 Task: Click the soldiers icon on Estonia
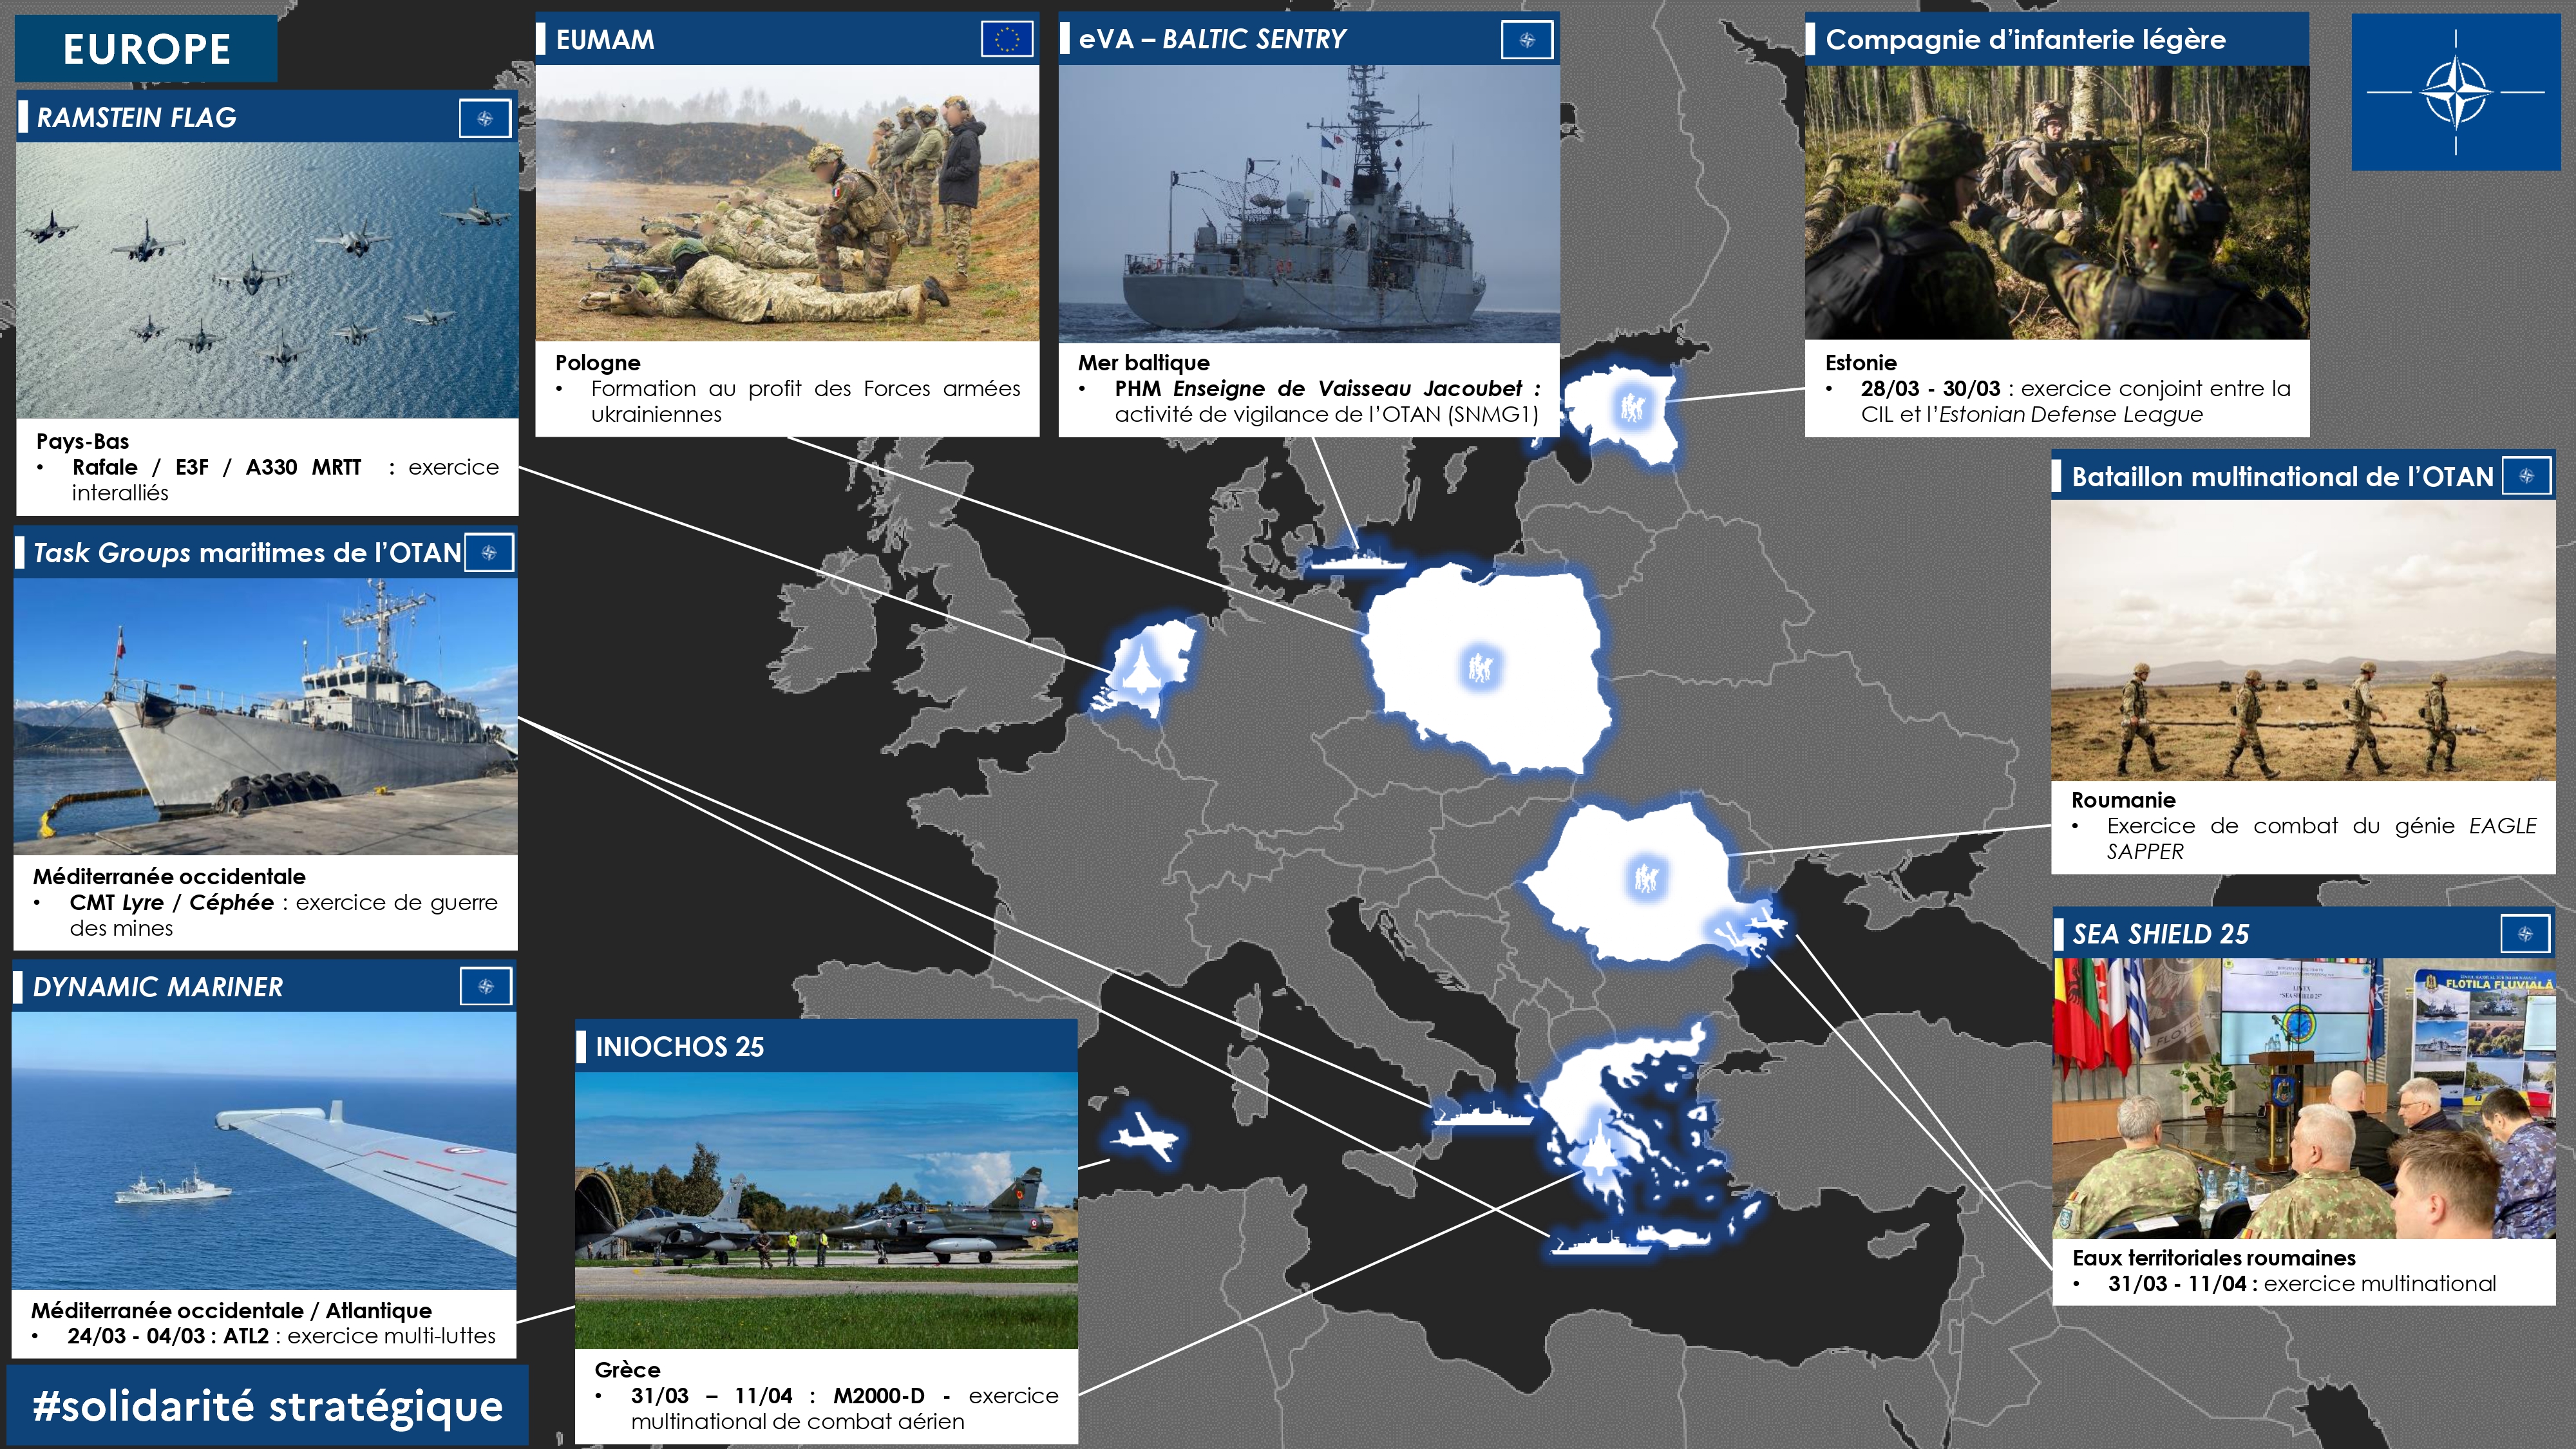click(1632, 406)
